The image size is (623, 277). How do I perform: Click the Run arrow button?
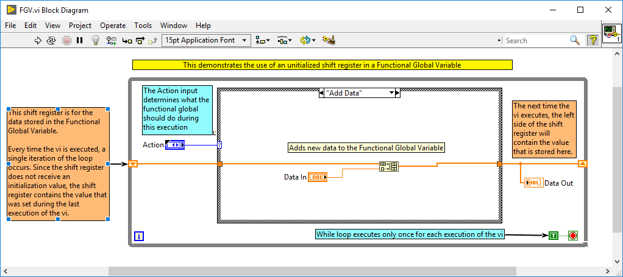tap(38, 41)
